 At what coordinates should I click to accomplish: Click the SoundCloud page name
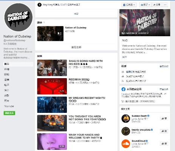138,141
